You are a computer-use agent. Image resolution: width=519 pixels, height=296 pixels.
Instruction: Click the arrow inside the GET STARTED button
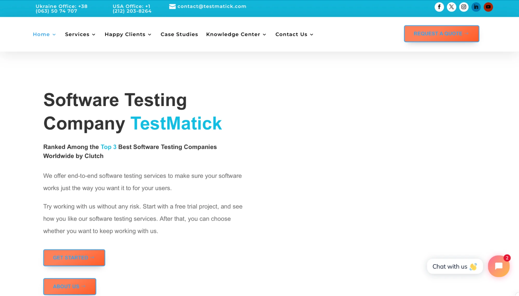[93, 258]
